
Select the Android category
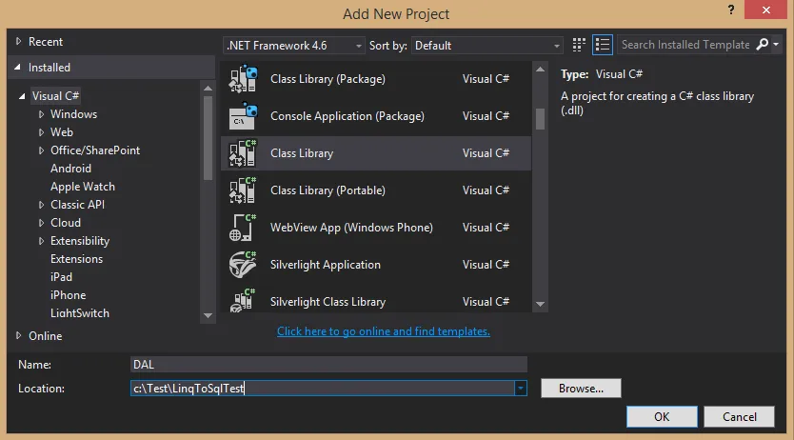tap(70, 169)
